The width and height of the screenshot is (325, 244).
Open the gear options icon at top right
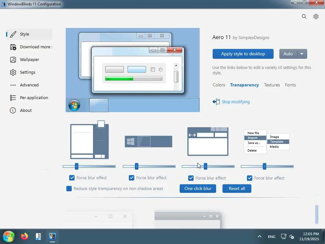click(x=316, y=17)
